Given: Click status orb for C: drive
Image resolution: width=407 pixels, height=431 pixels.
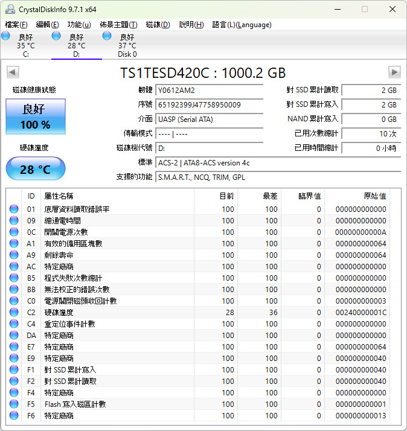Looking at the screenshot, I should click(5, 36).
